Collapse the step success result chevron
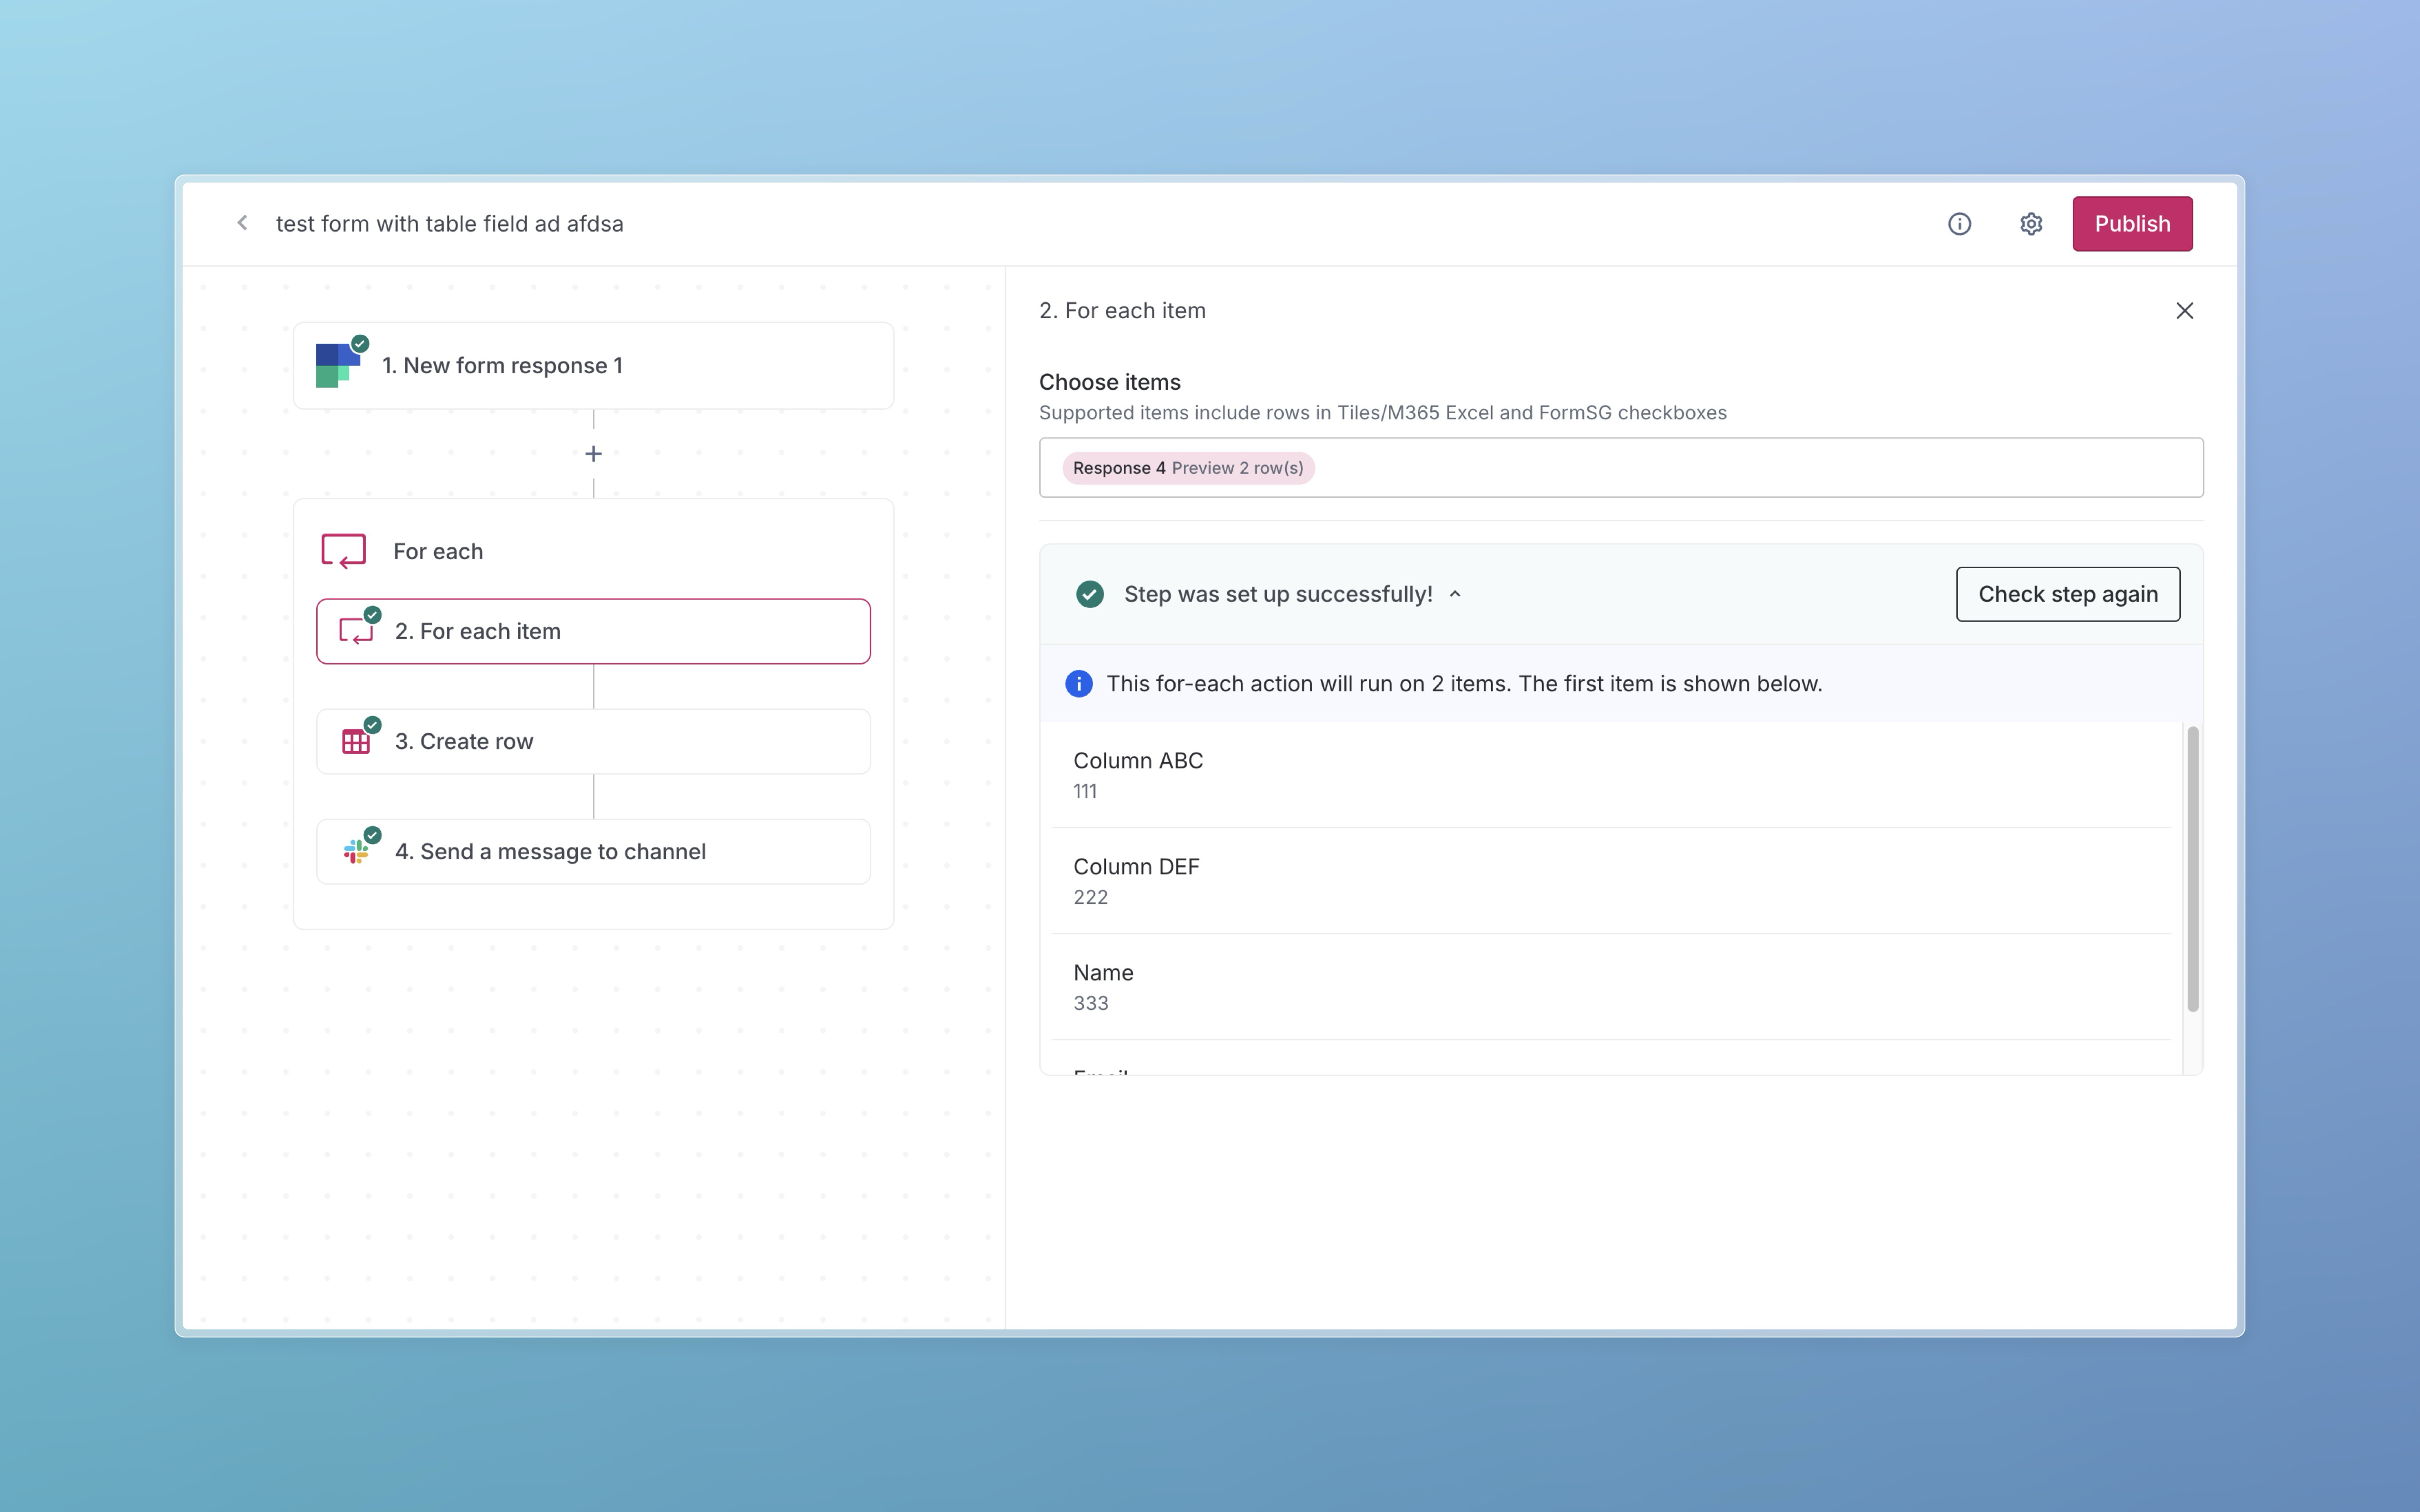 (1455, 594)
